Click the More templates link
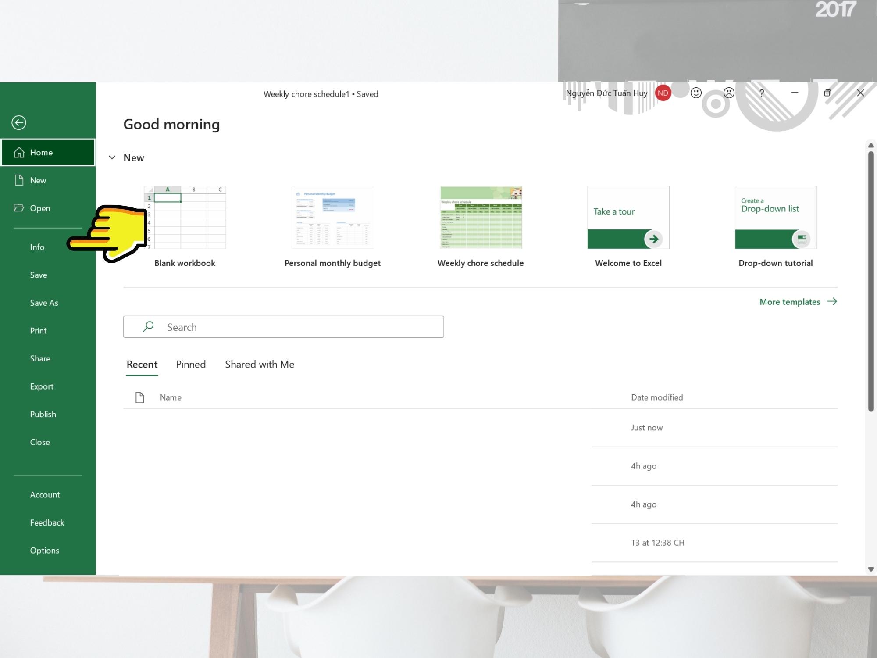The image size is (877, 658). click(790, 302)
